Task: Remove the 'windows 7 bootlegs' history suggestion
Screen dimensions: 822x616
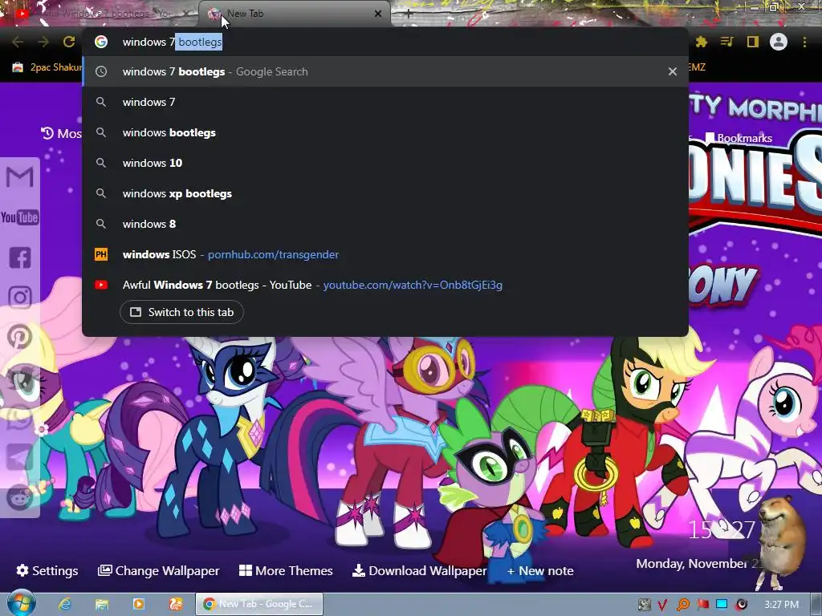Action: point(673,71)
